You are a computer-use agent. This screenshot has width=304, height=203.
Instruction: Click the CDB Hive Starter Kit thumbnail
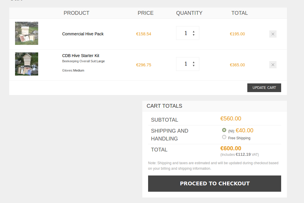click(27, 64)
